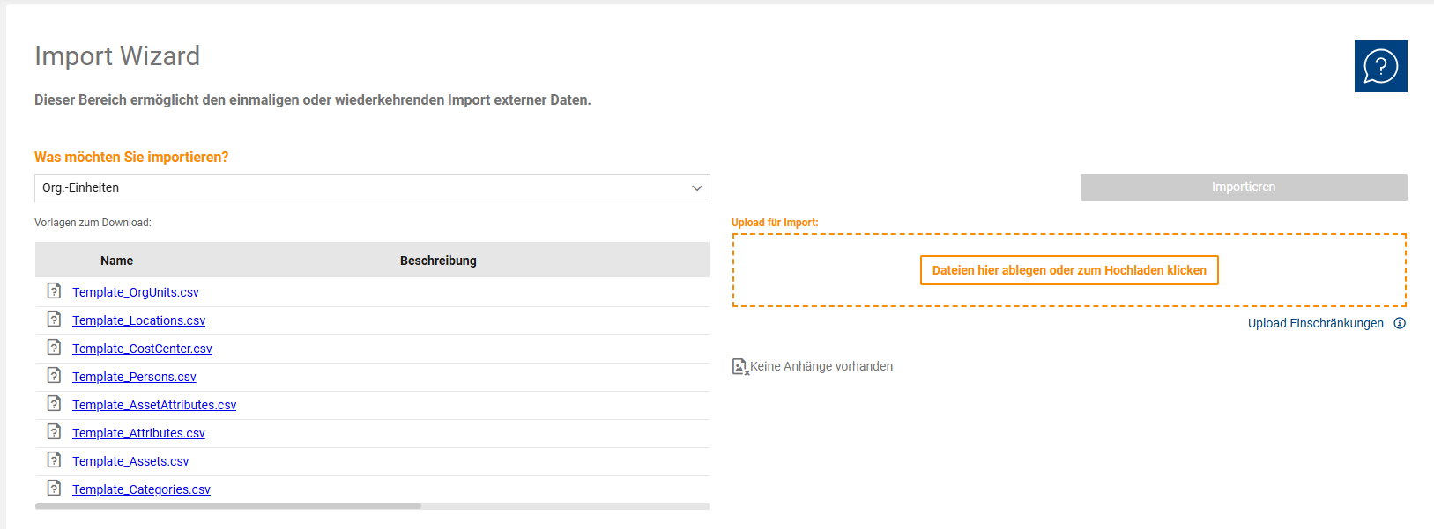Click the templates table horizontal scrollbar
Image resolution: width=1434 pixels, height=529 pixels.
tap(228, 506)
